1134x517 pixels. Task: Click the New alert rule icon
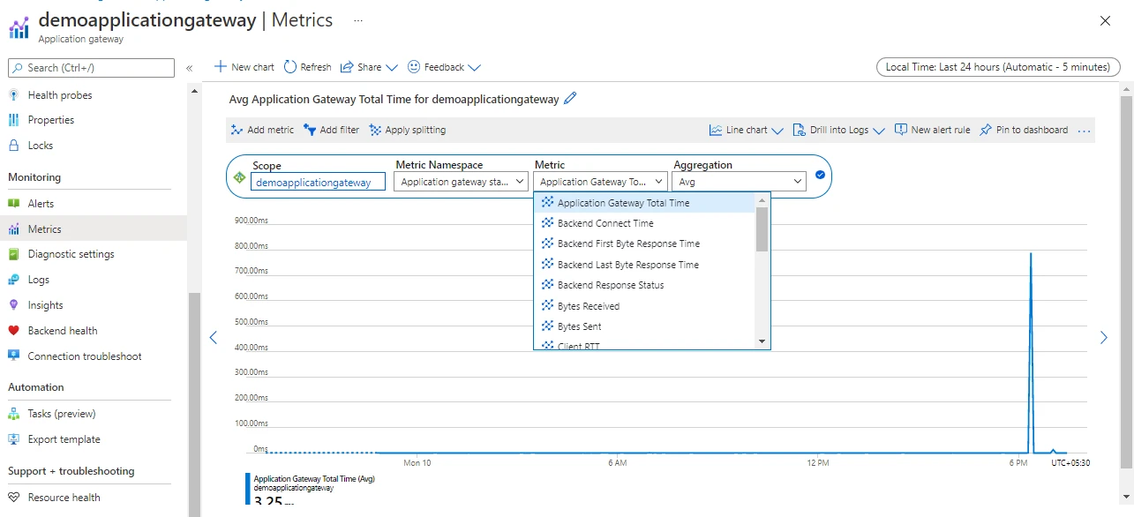[x=900, y=130]
